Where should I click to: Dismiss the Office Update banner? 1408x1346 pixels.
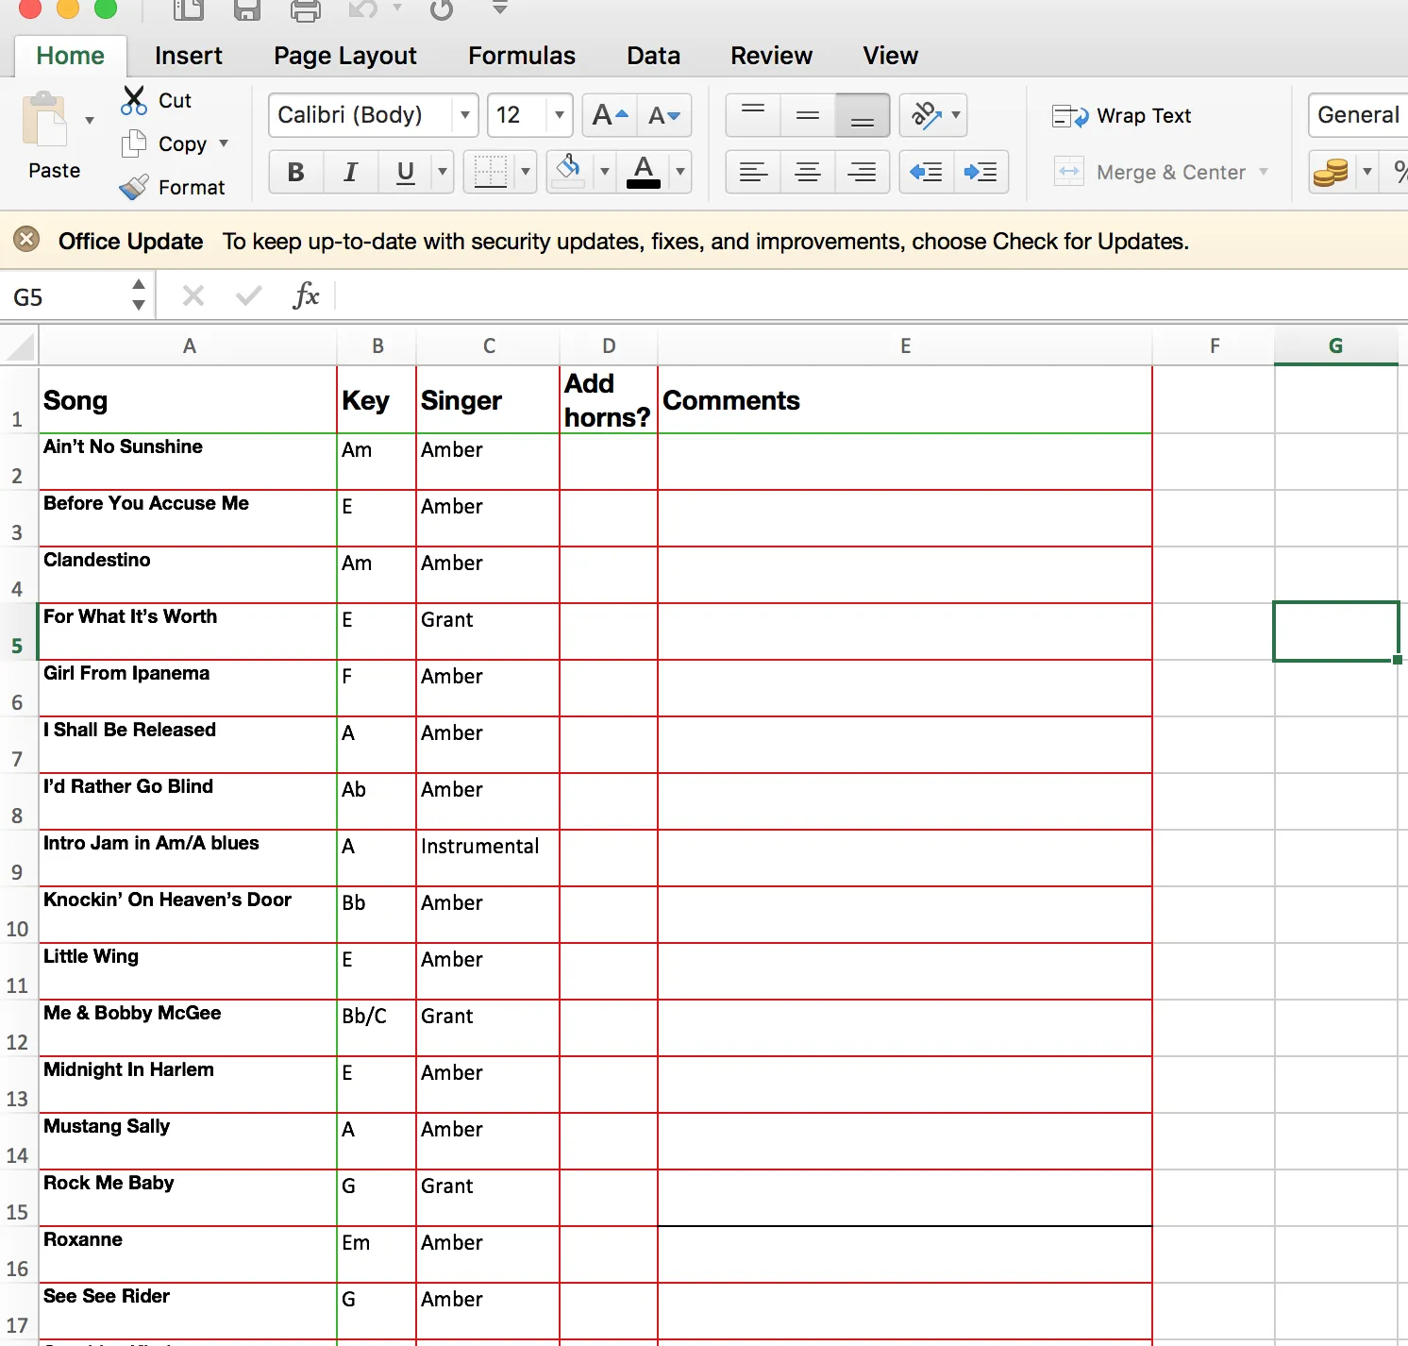click(26, 240)
